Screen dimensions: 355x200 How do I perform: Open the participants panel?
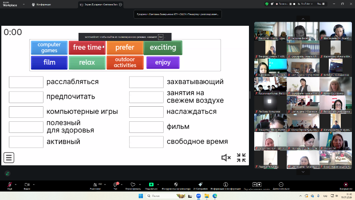(x=95, y=184)
